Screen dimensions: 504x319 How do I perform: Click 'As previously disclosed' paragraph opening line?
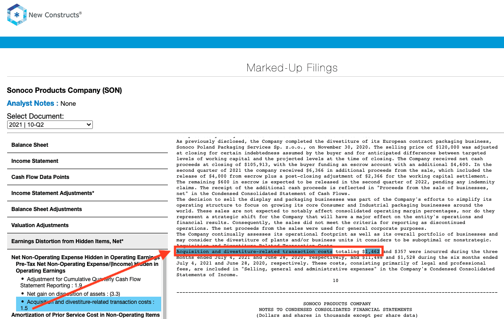pyautogui.click(x=334, y=141)
